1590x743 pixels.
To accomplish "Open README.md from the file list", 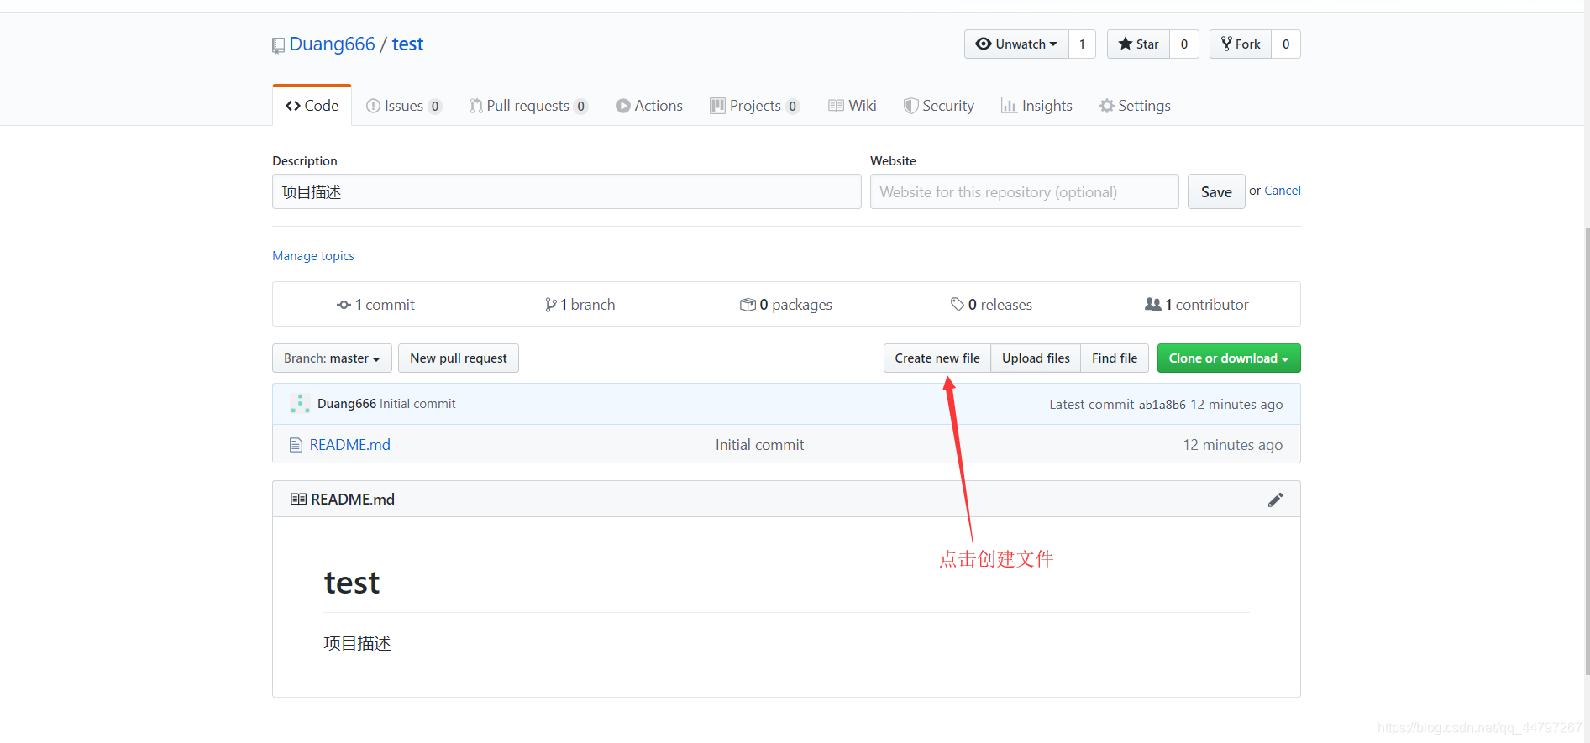I will (350, 445).
